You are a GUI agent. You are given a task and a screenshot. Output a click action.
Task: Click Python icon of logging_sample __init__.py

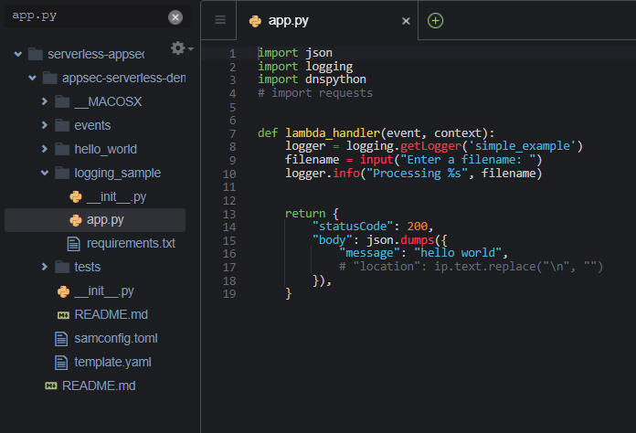pyautogui.click(x=76, y=196)
